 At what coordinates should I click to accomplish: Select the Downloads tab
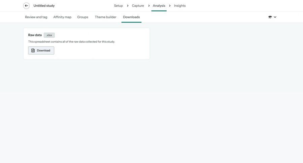[131, 17]
